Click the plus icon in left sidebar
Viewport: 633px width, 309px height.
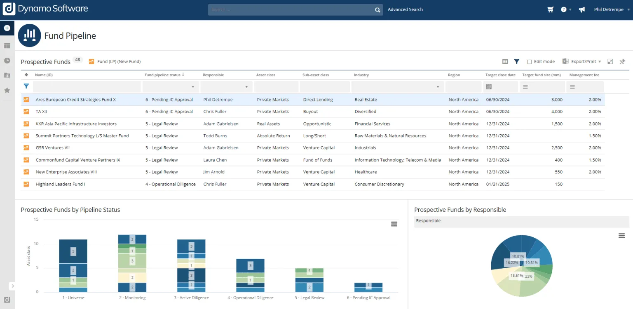(x=7, y=28)
